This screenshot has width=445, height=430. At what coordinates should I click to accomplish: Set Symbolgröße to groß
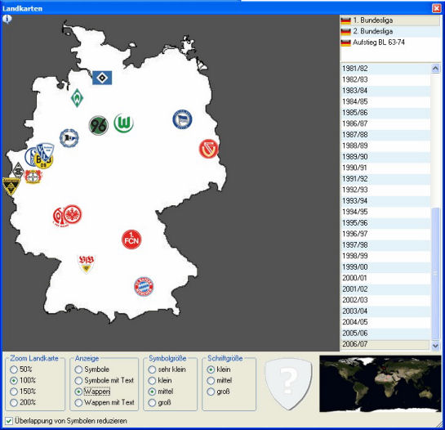pyautogui.click(x=159, y=402)
